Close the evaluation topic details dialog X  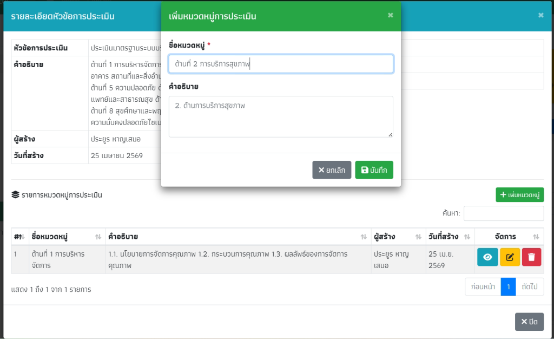[541, 15]
